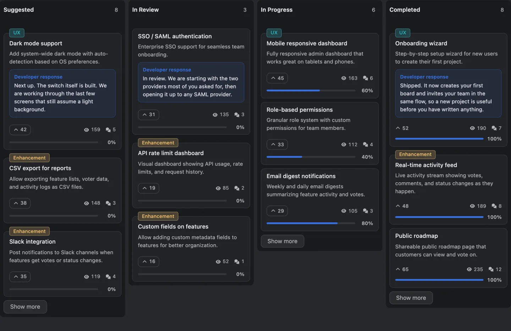This screenshot has width=511, height=331.
Task: Open comments on CSV export for reports
Action: [108, 203]
